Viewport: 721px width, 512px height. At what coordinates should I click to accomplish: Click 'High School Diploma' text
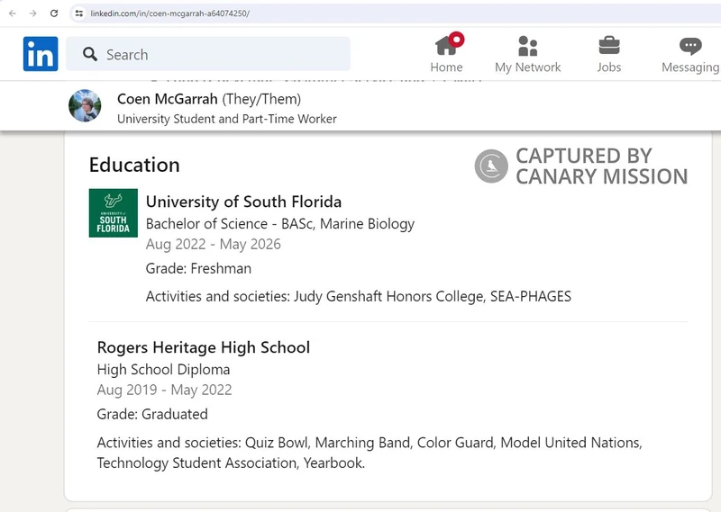[x=163, y=370]
